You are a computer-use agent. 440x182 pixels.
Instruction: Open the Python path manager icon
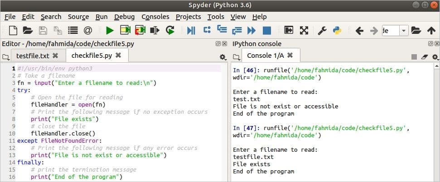pyautogui.click(x=337, y=30)
